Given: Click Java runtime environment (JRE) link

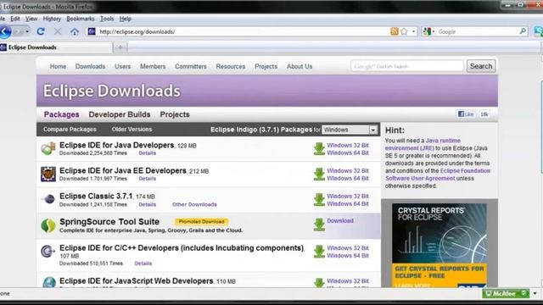Looking at the screenshot, I should [x=423, y=145].
